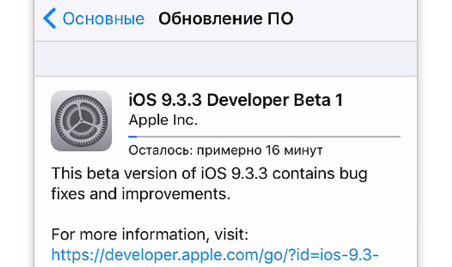452x267 pixels.
Task: Tap the blue back chevron arrow
Action: pos(49,19)
